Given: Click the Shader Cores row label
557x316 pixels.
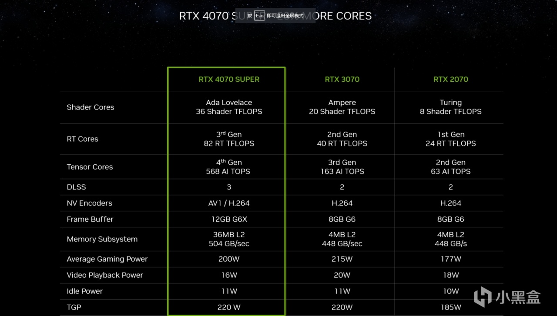Looking at the screenshot, I should click(91, 107).
